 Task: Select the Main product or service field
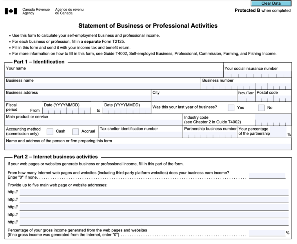94,123
